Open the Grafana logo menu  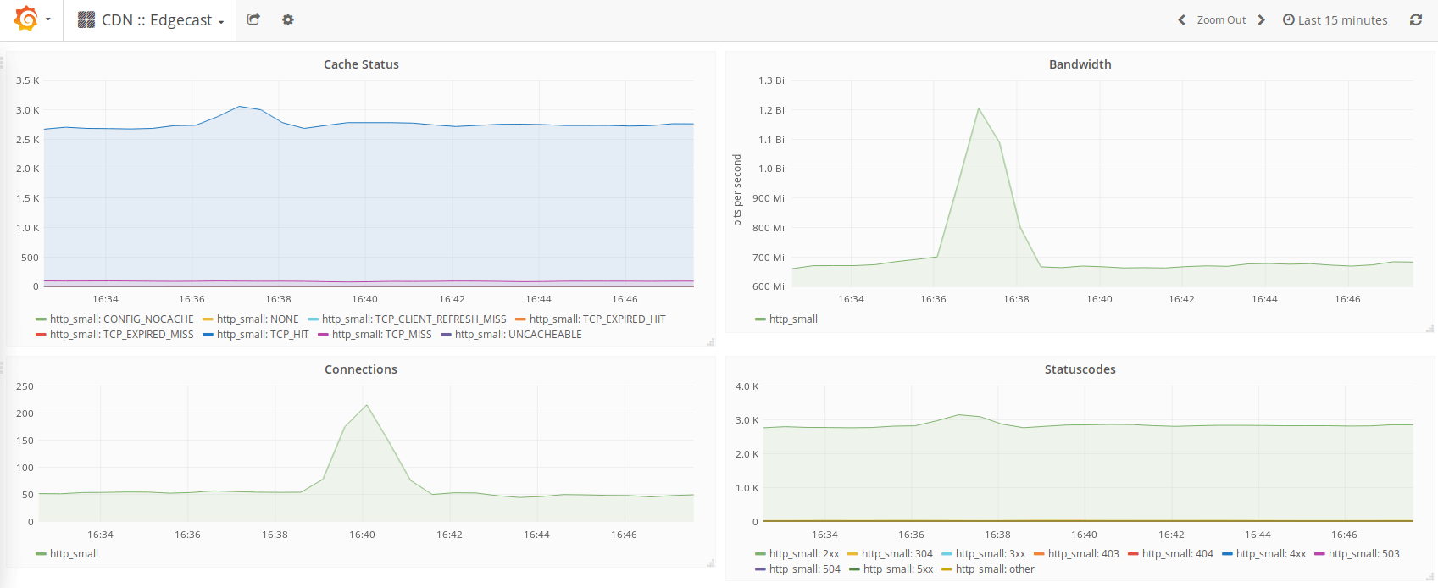[x=26, y=19]
